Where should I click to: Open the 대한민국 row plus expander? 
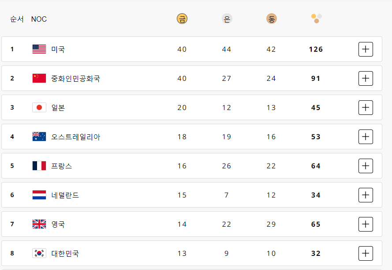(366, 253)
